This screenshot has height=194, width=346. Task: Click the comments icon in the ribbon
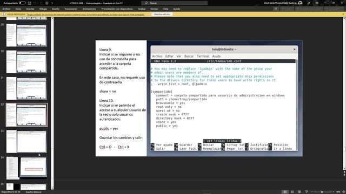click(x=275, y=9)
